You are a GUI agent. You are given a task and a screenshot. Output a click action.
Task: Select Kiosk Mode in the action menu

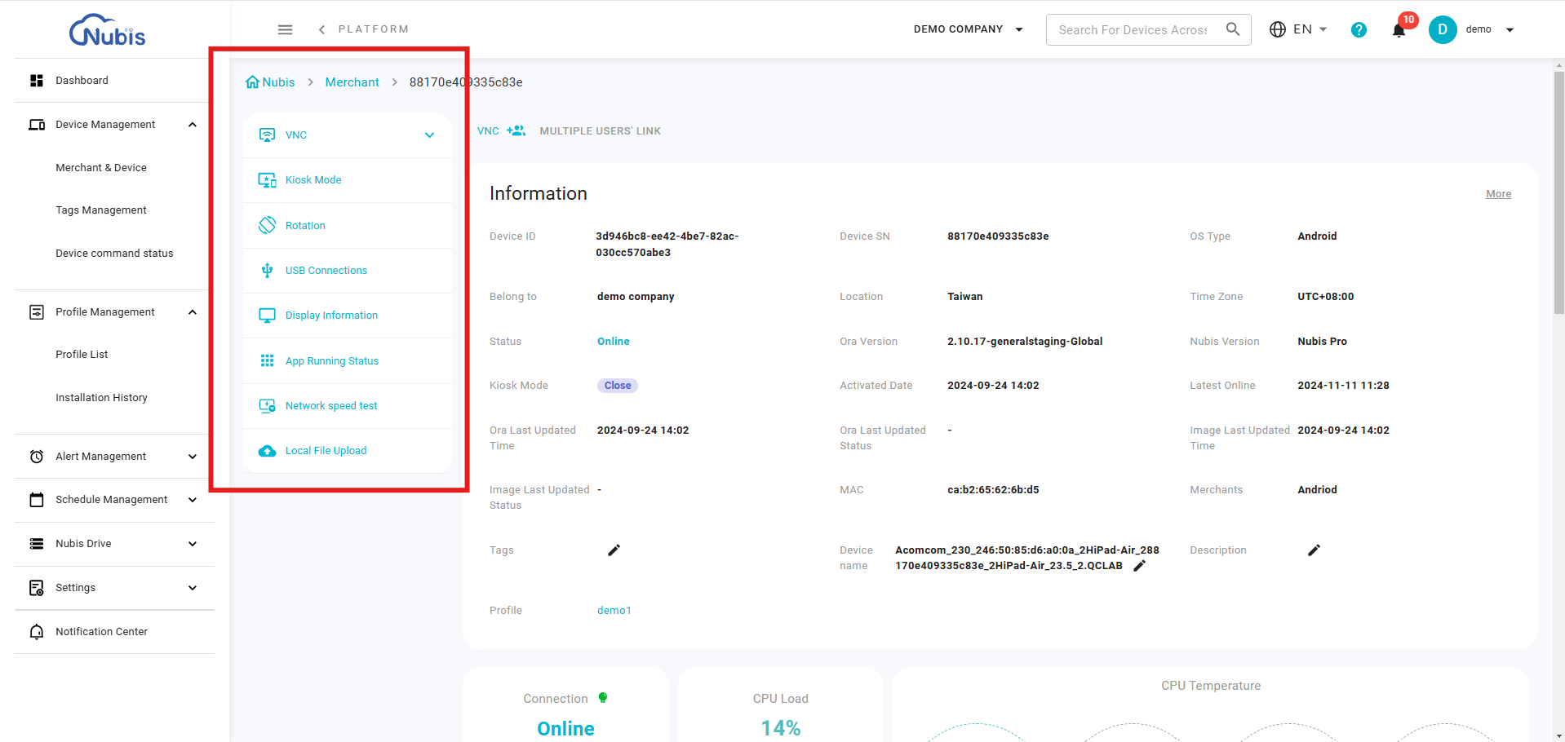(x=348, y=180)
